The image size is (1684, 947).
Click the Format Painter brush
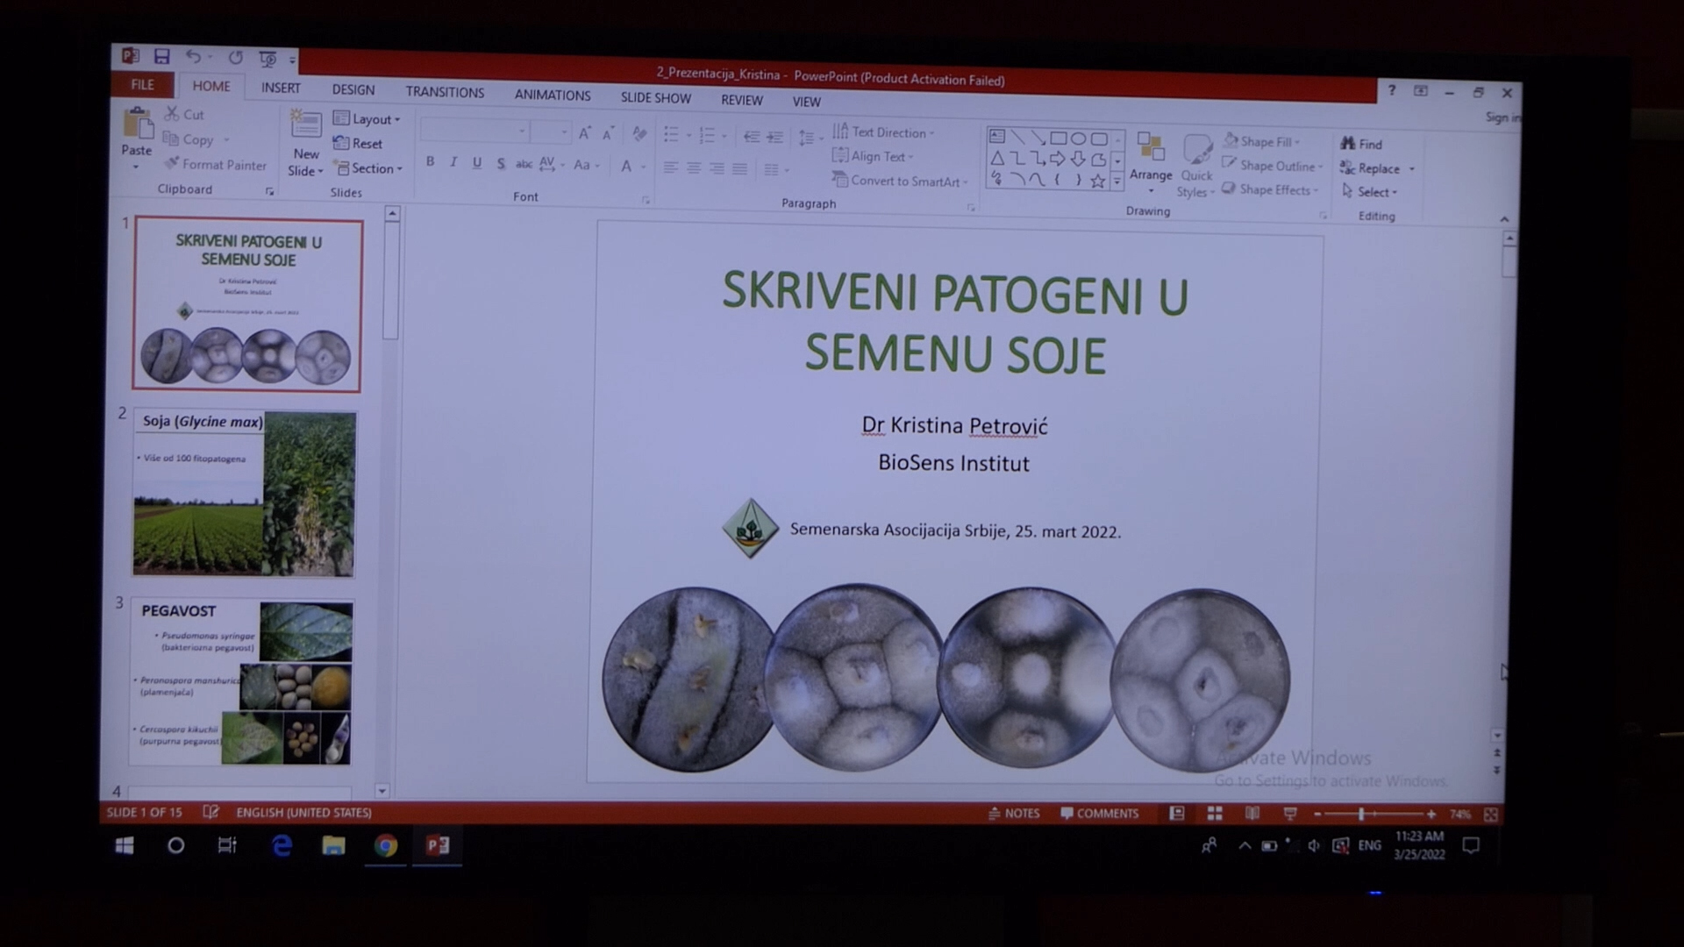(215, 164)
